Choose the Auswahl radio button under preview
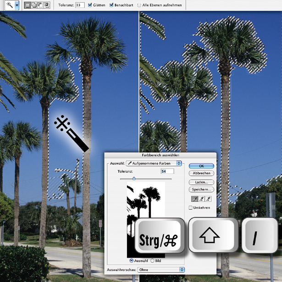282x282 pixels. pyautogui.click(x=132, y=260)
